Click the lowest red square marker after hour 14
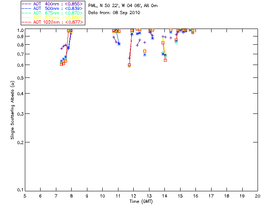The image size is (265, 212). click(166, 60)
